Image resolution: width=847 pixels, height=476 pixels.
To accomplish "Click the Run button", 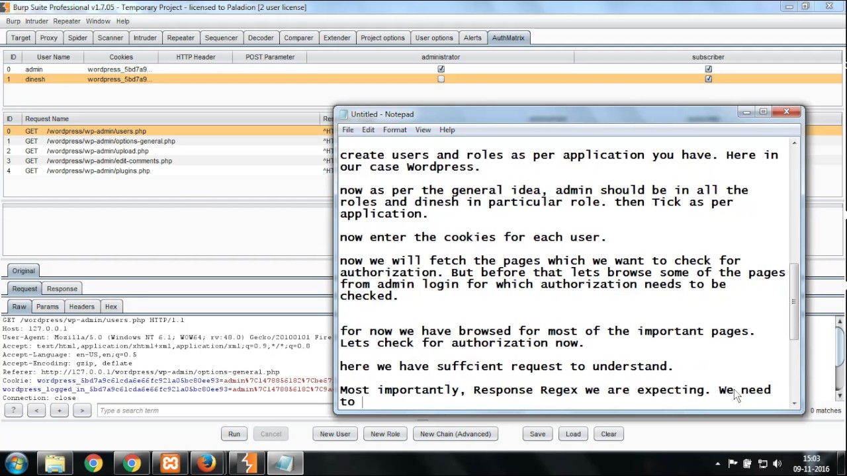I will (234, 434).
